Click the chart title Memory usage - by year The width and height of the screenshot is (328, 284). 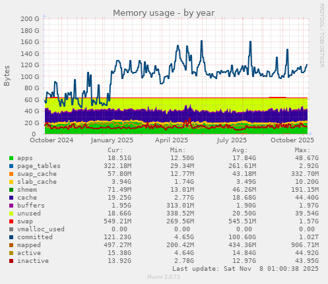click(x=164, y=13)
